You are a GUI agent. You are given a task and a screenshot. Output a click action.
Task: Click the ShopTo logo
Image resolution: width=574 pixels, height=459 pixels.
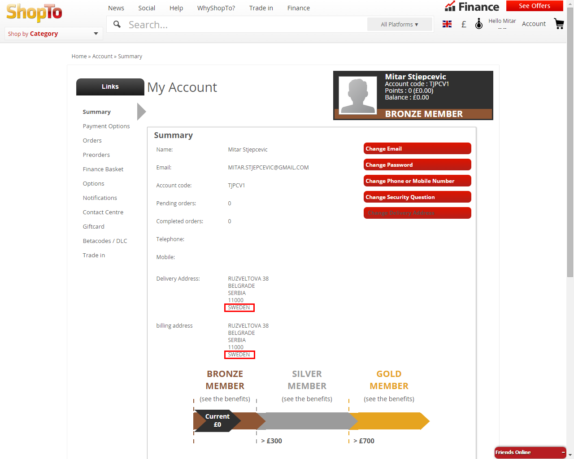click(34, 13)
